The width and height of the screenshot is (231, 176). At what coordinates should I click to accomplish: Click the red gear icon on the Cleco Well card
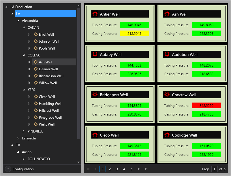tap(95, 135)
